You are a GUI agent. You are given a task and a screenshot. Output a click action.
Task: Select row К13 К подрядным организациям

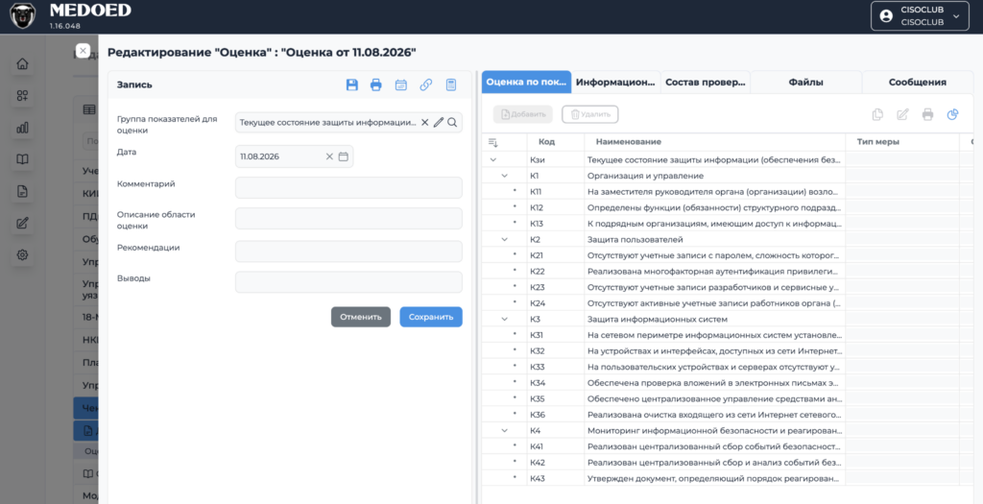click(x=728, y=223)
